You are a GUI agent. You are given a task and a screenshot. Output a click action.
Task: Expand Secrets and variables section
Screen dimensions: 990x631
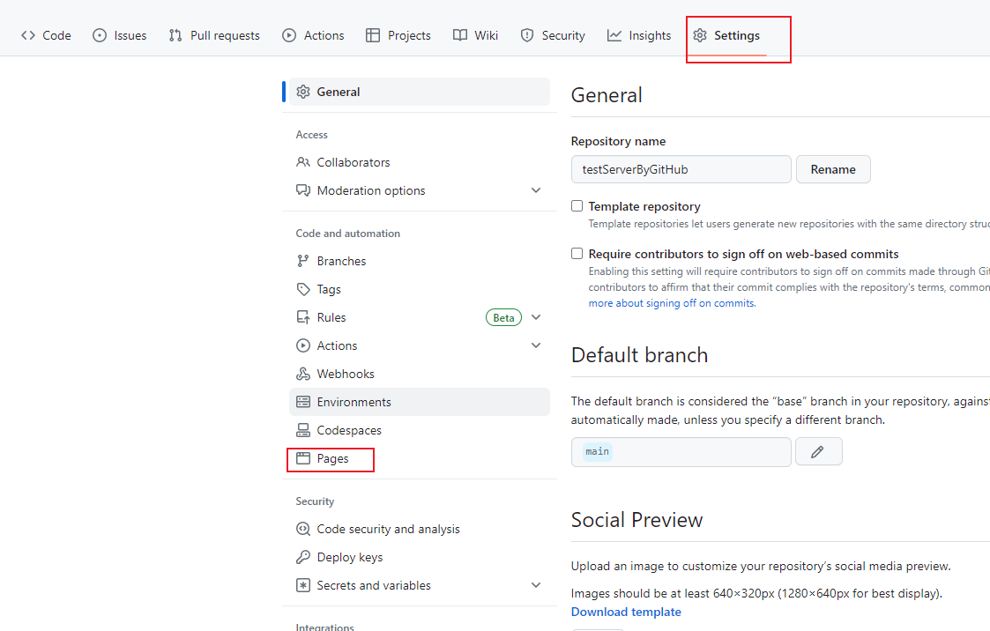click(x=536, y=585)
